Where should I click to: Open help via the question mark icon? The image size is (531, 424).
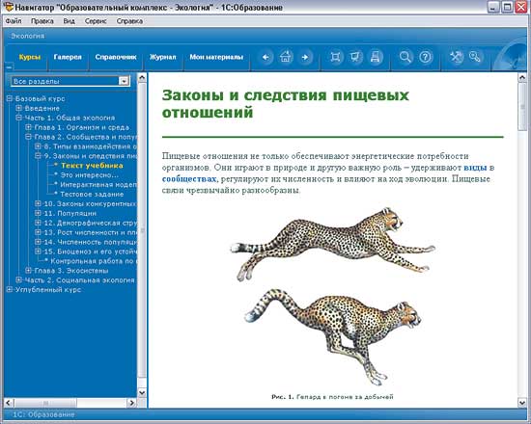click(x=425, y=57)
